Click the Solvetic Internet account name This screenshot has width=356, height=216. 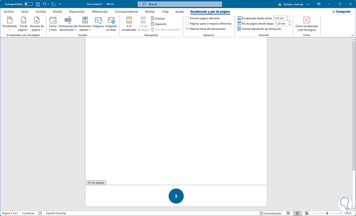293,4
